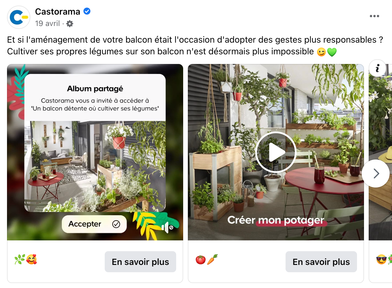Screen dimensions: 392x288
Task: Click the sunglasses emoji on the third card
Action: click(x=381, y=259)
